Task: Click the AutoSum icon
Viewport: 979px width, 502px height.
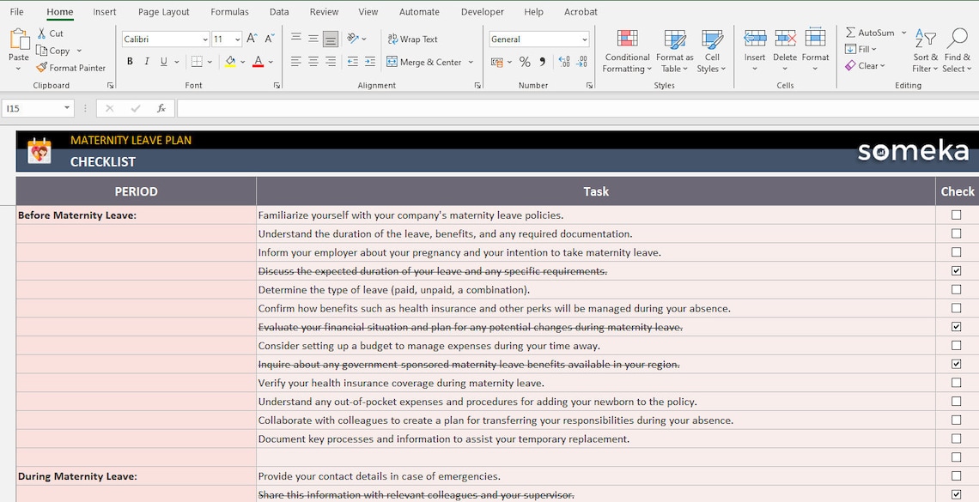Action: pyautogui.click(x=851, y=32)
